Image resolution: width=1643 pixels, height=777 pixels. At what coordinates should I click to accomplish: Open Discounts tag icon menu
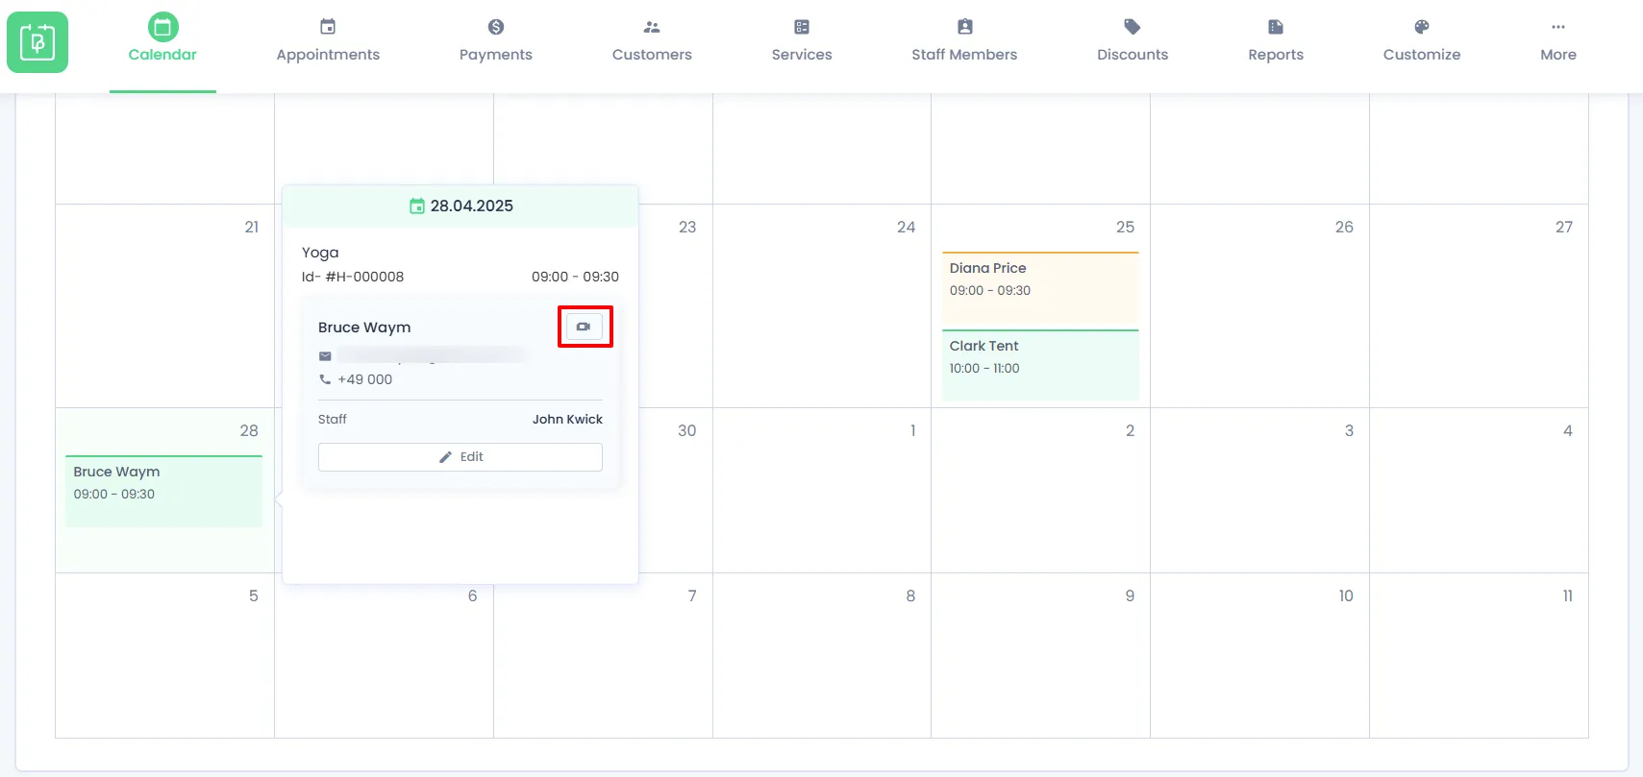pos(1133,40)
